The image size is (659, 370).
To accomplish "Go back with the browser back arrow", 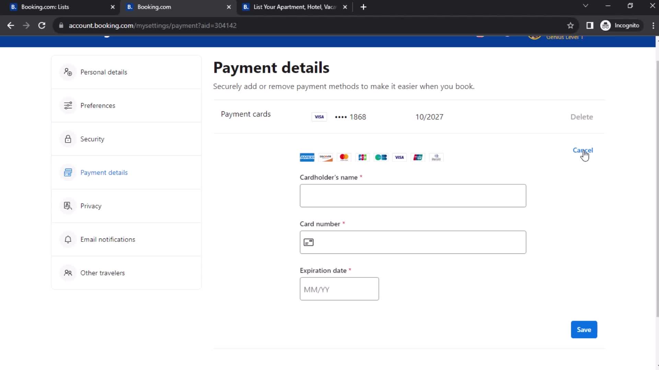I will click(11, 25).
